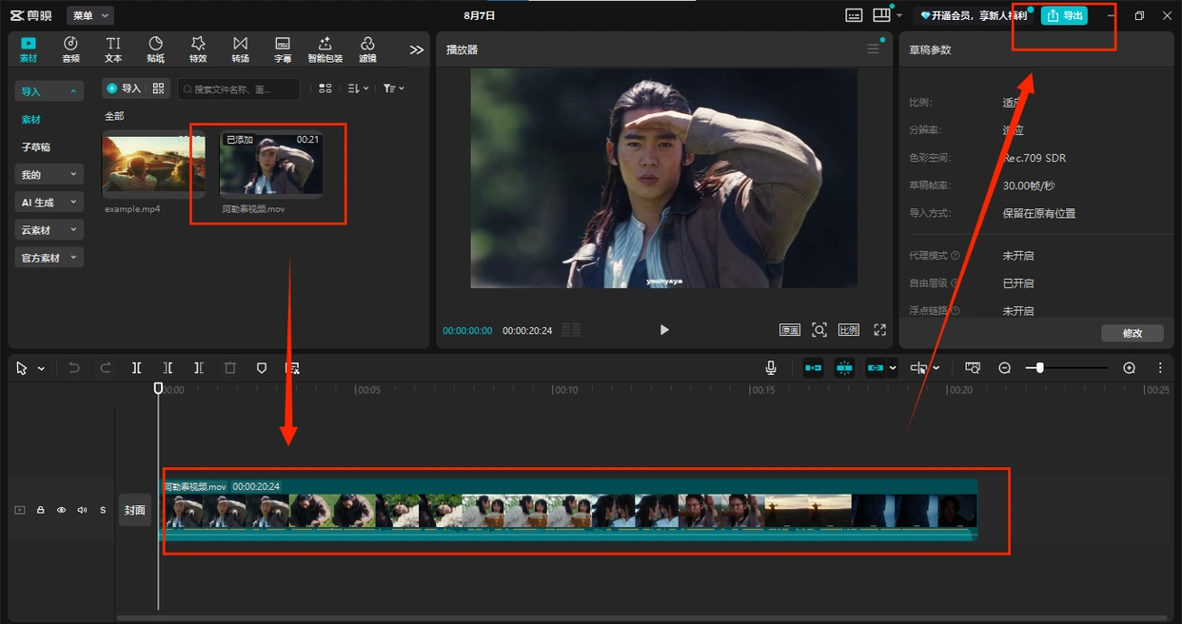This screenshot has width=1182, height=624.
Task: Switch to the 音频 tab
Action: tap(70, 49)
